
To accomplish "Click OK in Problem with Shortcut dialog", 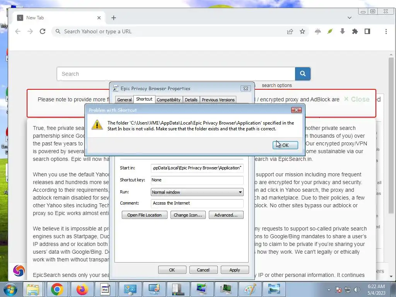I will (285, 145).
